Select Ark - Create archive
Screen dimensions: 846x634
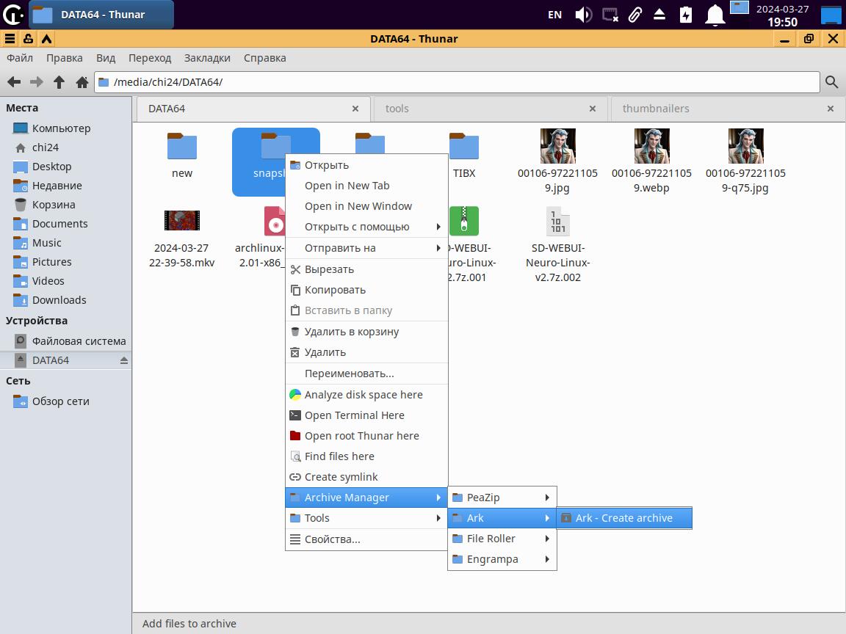[x=623, y=518]
